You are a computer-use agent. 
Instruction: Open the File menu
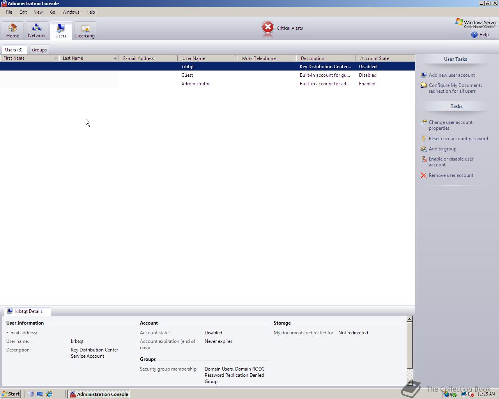pos(9,12)
